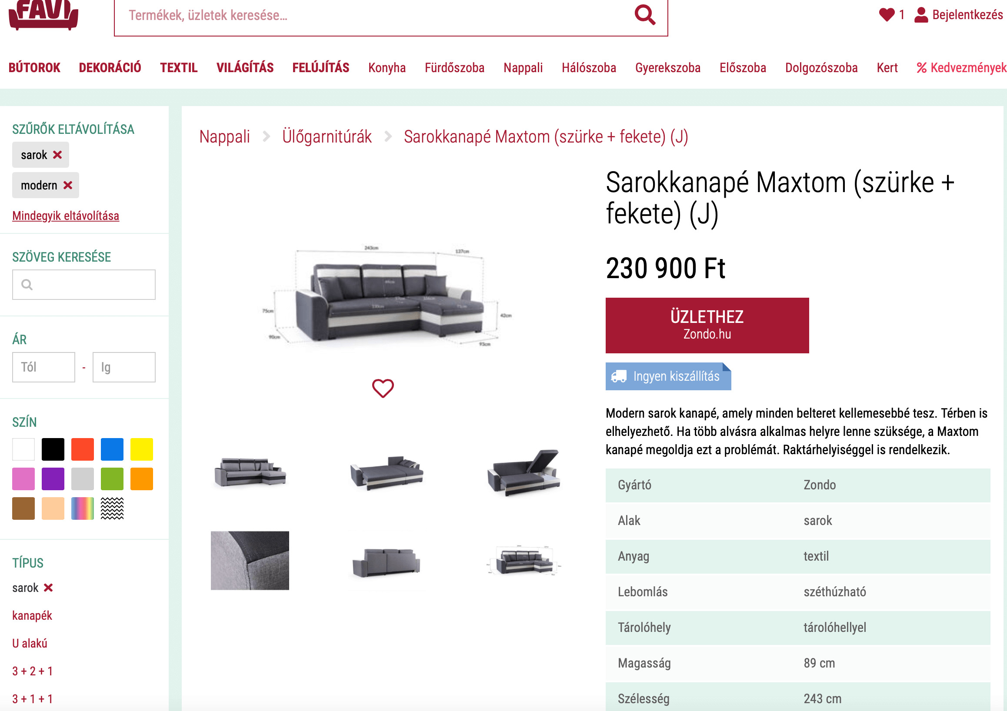Image resolution: width=1007 pixels, height=711 pixels.
Task: Click the user account icon beside Bejelentkezés
Action: pos(921,15)
